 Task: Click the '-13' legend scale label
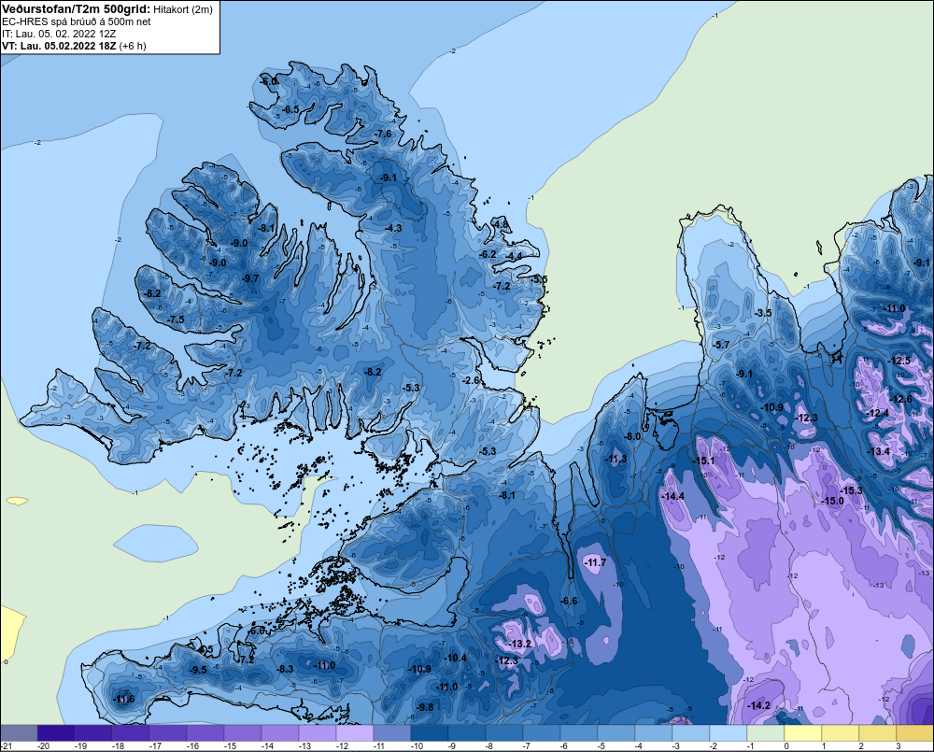click(304, 746)
